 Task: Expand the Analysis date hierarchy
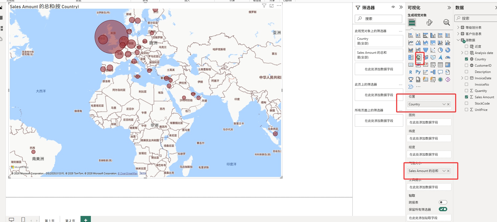(x=462, y=53)
